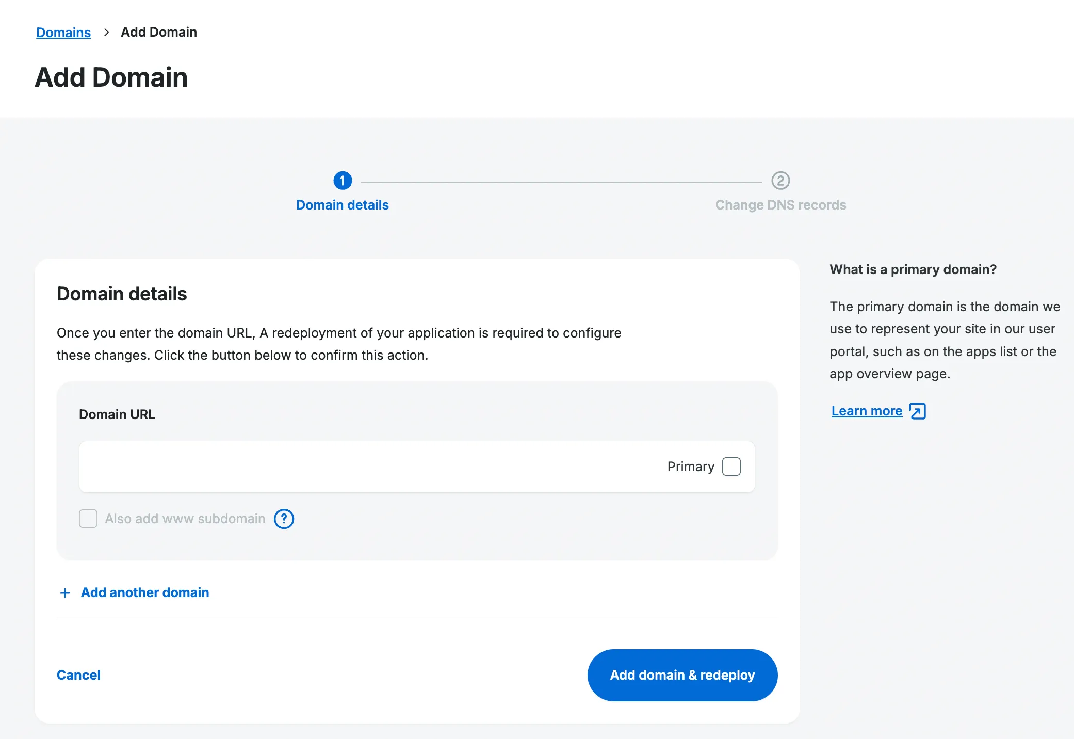Viewport: 1074px width, 739px height.
Task: Select the Add Domain breadcrumb item
Action: tap(158, 32)
